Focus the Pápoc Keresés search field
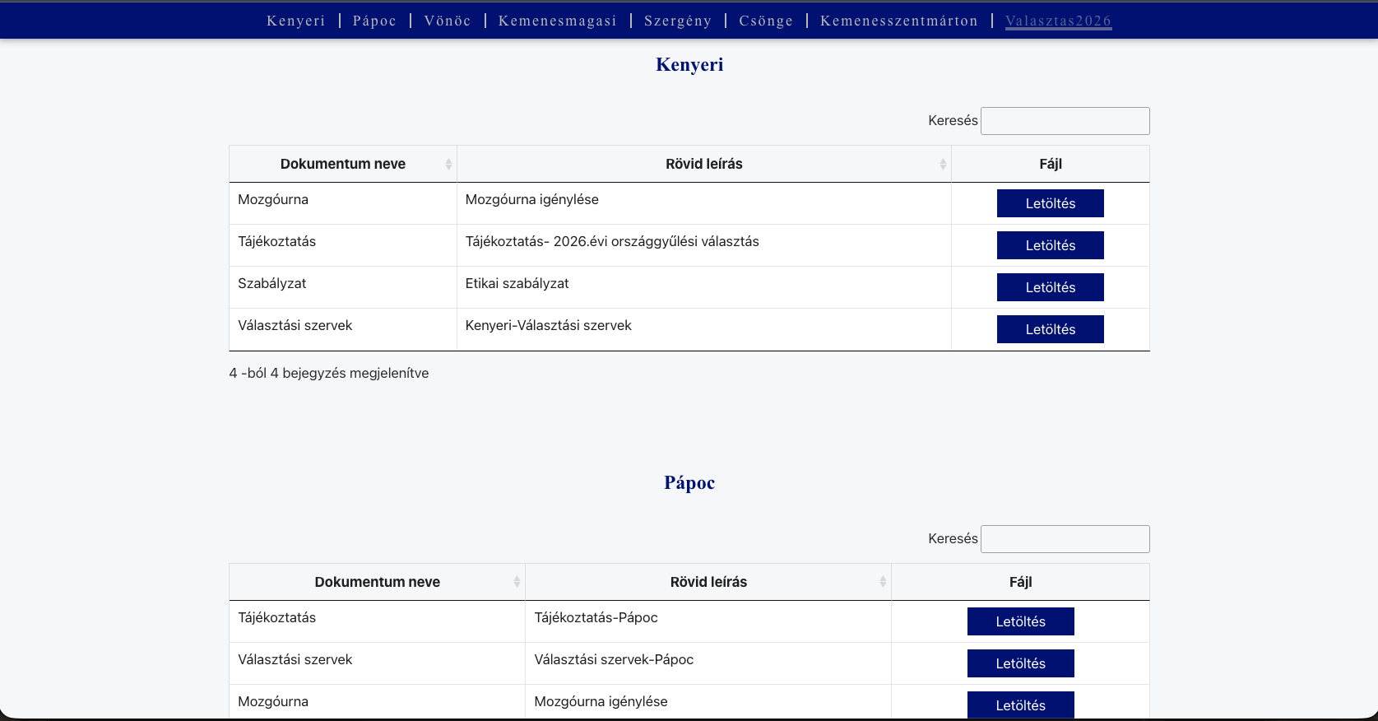1378x721 pixels. [1065, 539]
